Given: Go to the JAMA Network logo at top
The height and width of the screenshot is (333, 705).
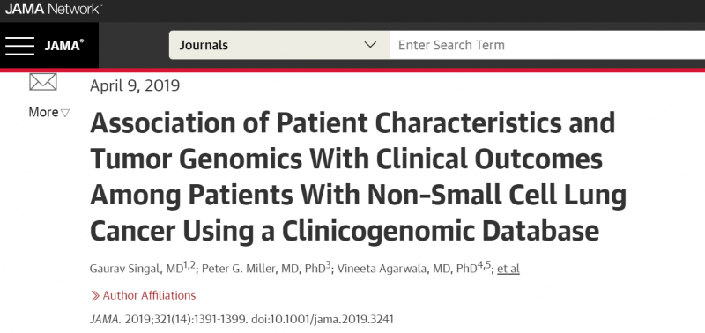Looking at the screenshot, I should click(x=54, y=9).
